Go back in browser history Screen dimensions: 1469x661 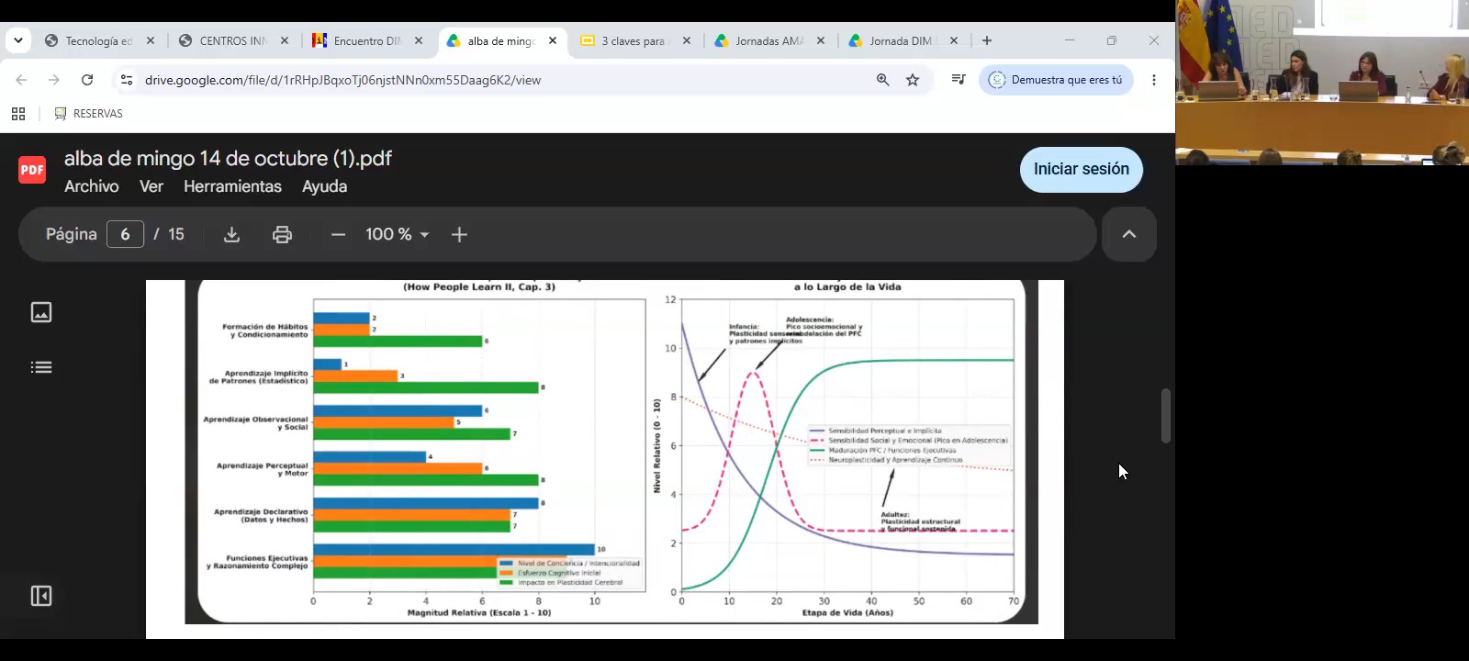pyautogui.click(x=21, y=80)
